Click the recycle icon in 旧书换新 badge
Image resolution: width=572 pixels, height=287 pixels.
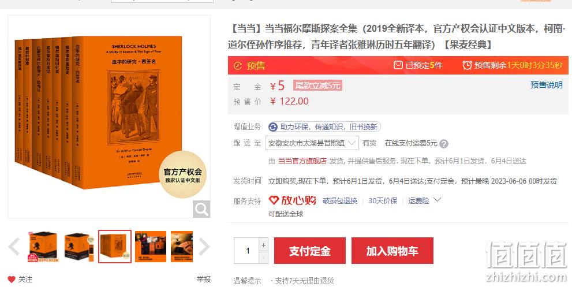[x=273, y=126]
